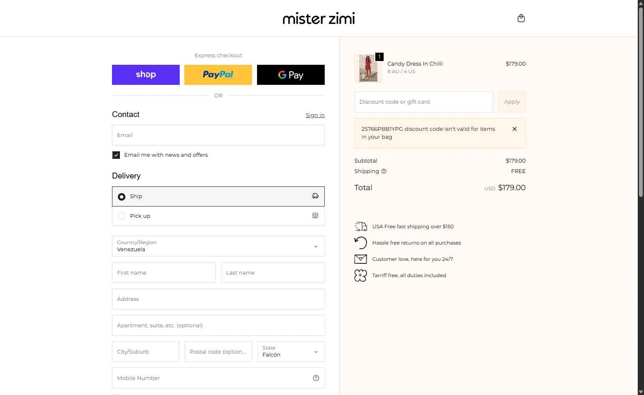This screenshot has height=395, width=644.
Task: Click the 'USA Free fast shipping over $150' text
Action: tap(413, 227)
